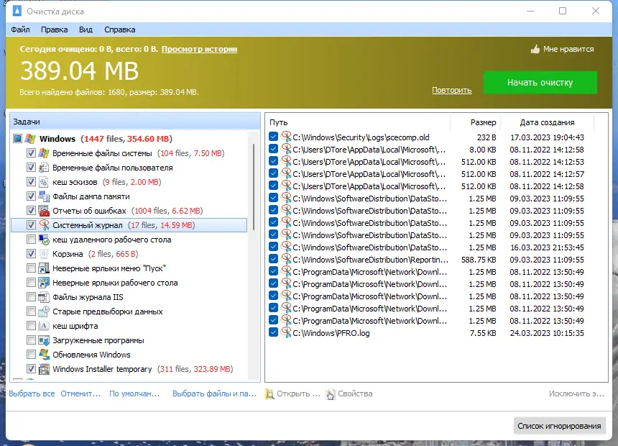Image resolution: width=618 pixels, height=446 pixels.
Task: Open the 'Файл' menu
Action: (21, 29)
